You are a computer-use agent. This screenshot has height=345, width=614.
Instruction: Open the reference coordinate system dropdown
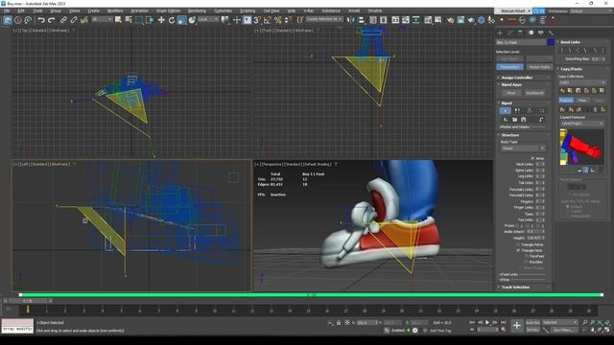pyautogui.click(x=208, y=19)
